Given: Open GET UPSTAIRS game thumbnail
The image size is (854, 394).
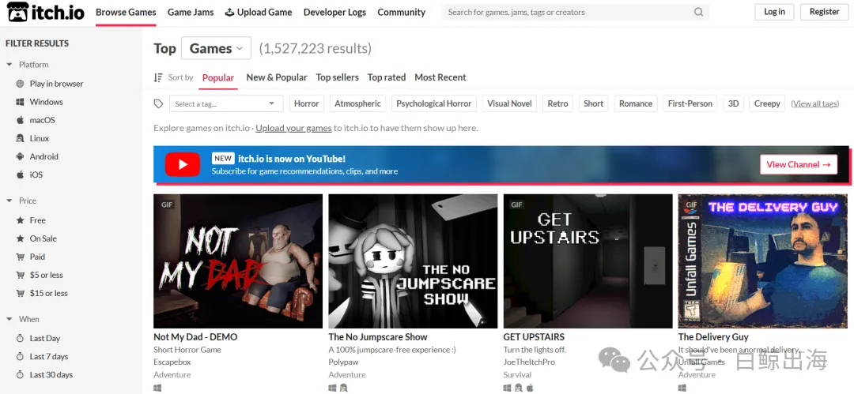Looking at the screenshot, I should [588, 261].
